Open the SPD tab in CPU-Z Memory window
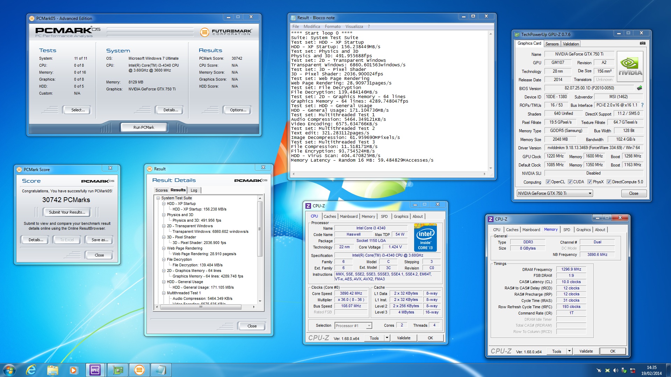Image resolution: width=671 pixels, height=377 pixels. point(567,230)
